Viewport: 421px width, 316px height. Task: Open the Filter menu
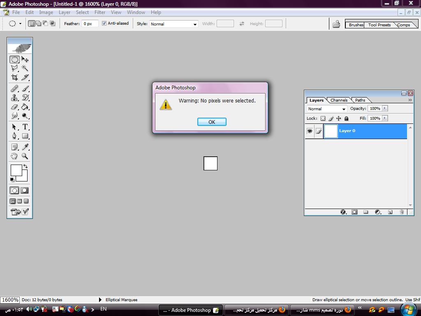click(99, 12)
